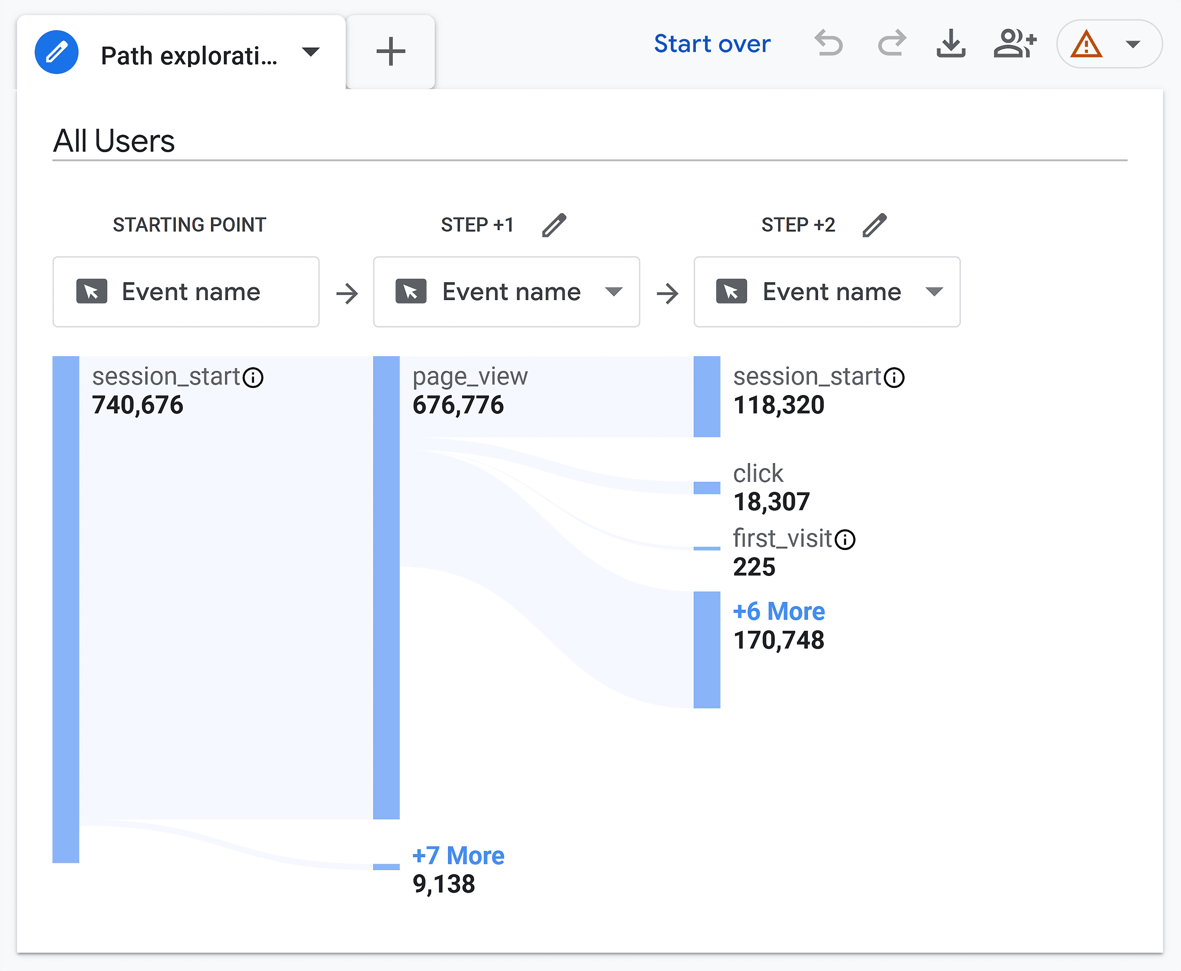The image size is (1181, 971).
Task: Click the blue pencil tab icon
Action: tap(57, 52)
